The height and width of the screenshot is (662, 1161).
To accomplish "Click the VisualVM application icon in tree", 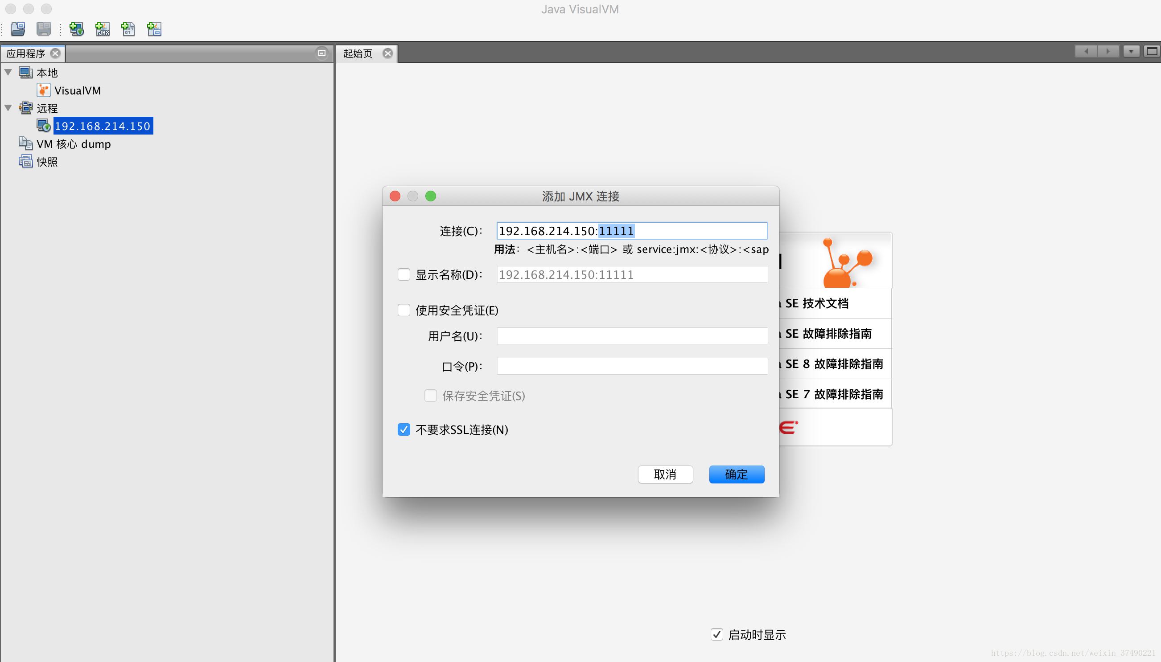I will point(43,90).
